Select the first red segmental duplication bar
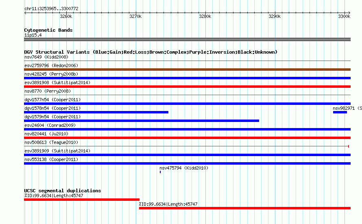This screenshot has height=224, width=362. point(82,200)
